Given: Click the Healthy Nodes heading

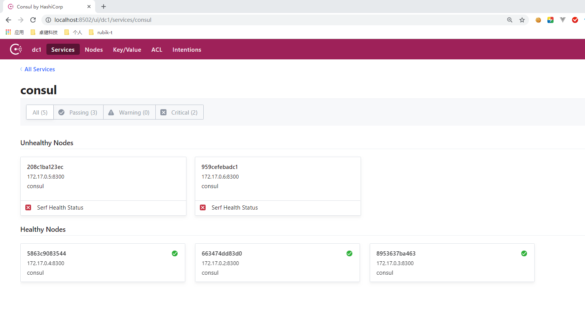Looking at the screenshot, I should click(43, 229).
